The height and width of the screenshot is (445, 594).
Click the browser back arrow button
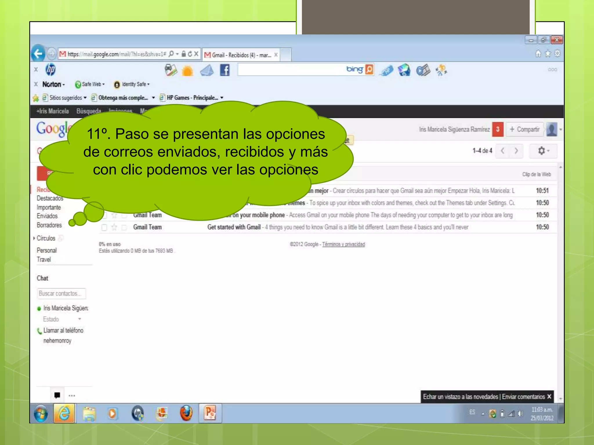[38, 54]
